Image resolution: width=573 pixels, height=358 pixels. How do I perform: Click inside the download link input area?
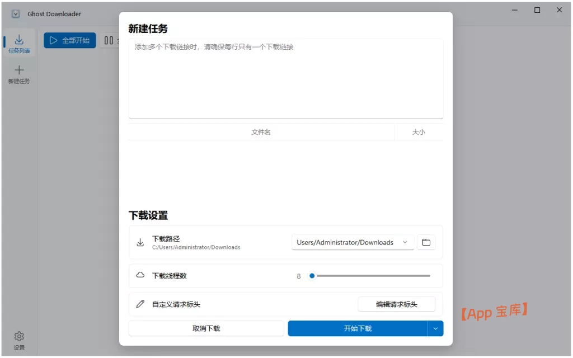coord(285,78)
